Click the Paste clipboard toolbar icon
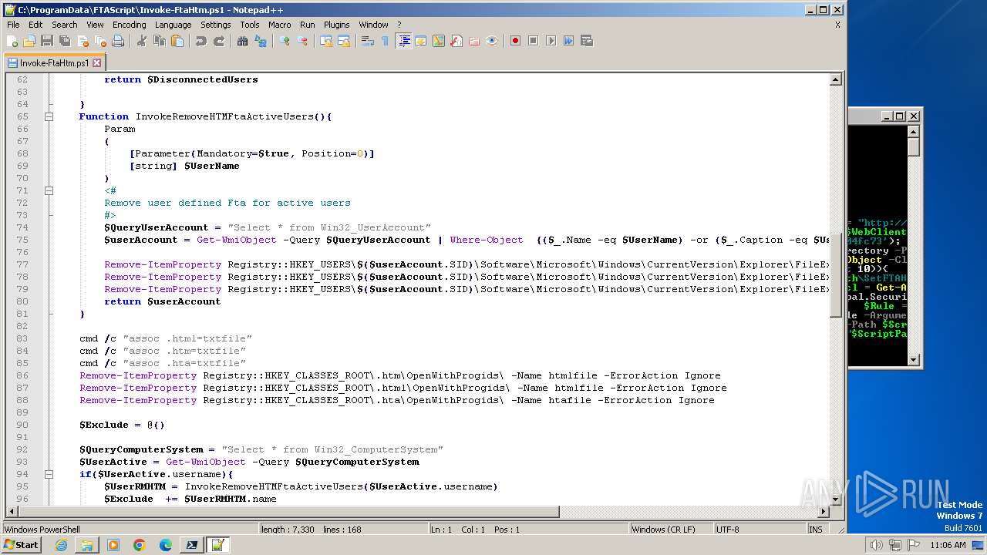This screenshot has height=555, width=987. tap(177, 41)
